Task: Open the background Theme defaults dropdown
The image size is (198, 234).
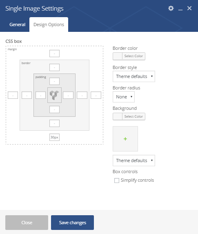Action: click(134, 160)
